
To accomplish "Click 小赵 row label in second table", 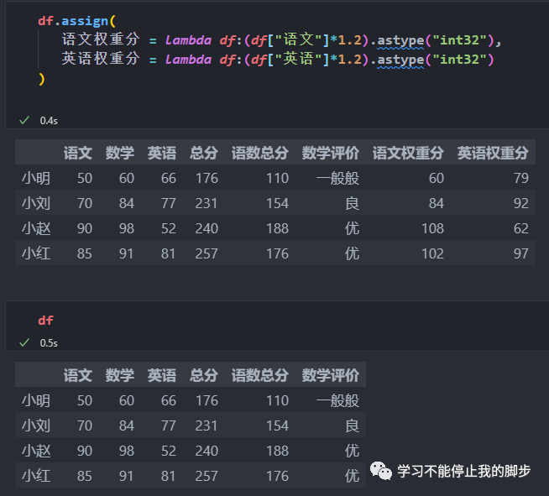I will (36, 451).
